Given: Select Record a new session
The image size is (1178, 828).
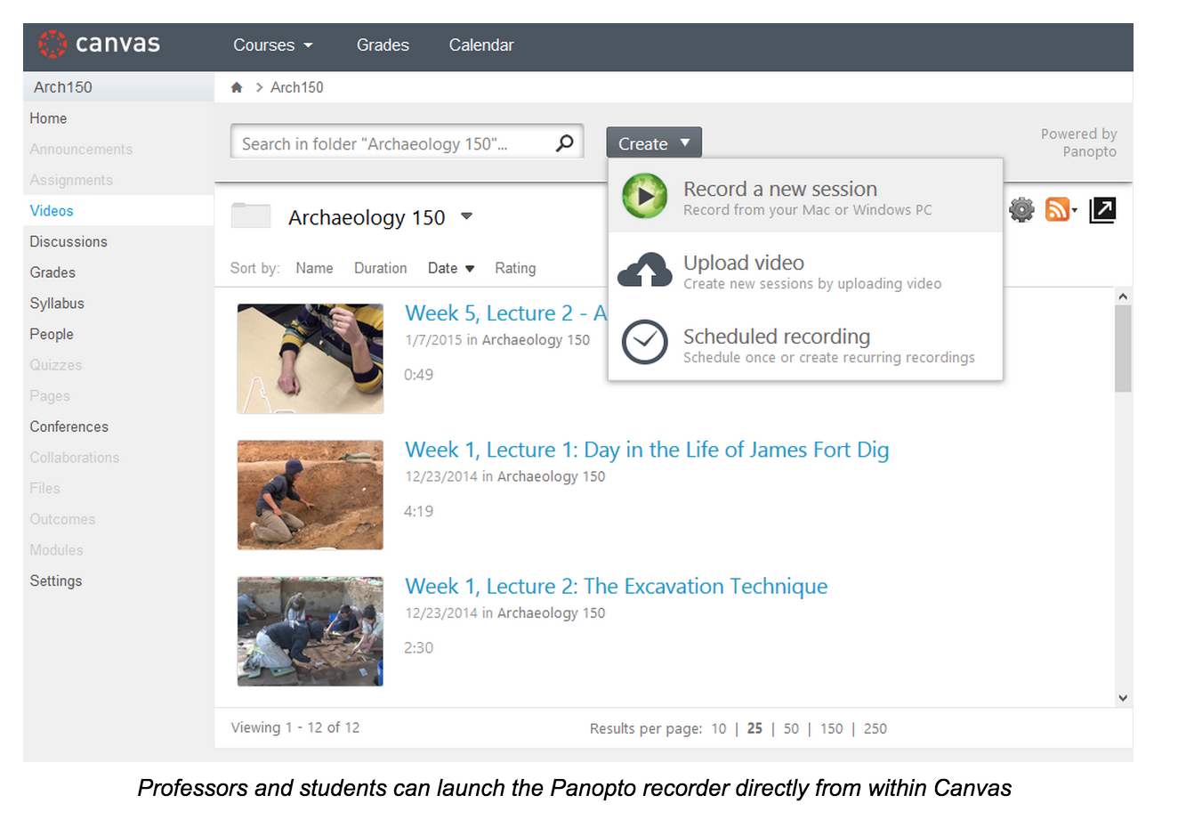Looking at the screenshot, I should (805, 196).
